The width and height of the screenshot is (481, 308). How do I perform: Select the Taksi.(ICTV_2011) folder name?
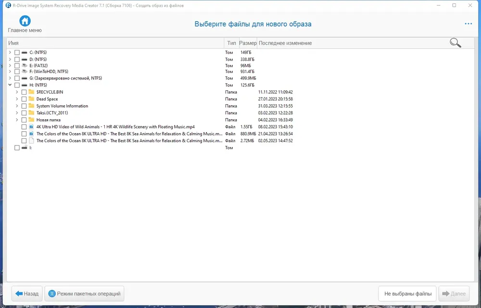pos(52,113)
